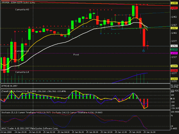Image resolution: width=179 pixels, height=134 pixels.
Task: Click the 24 Jan 2008 time label
Action: [x=6, y=132]
